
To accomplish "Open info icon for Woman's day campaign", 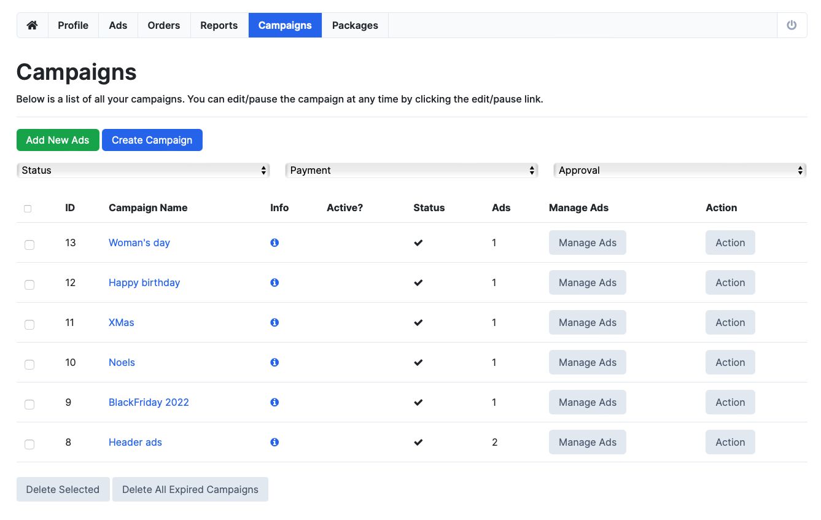I will (x=274, y=243).
